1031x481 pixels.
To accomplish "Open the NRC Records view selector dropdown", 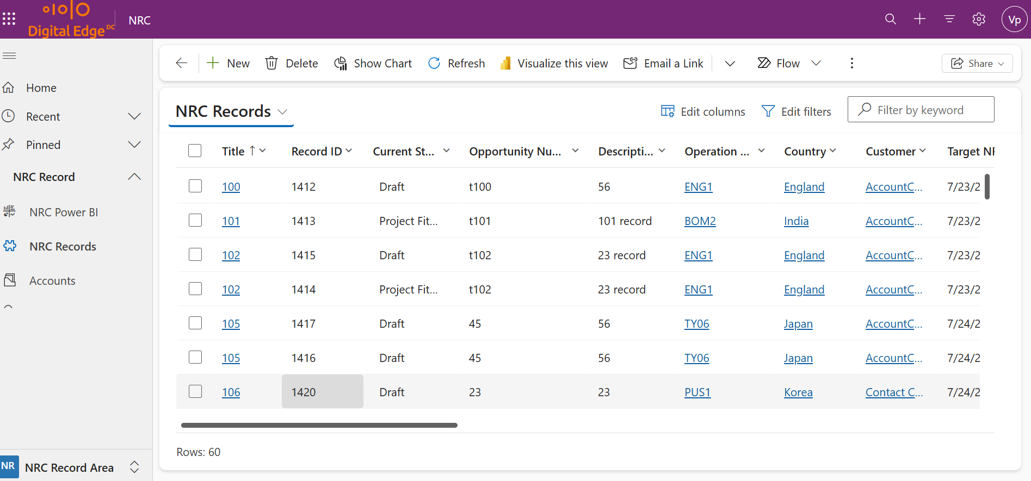I will click(282, 112).
